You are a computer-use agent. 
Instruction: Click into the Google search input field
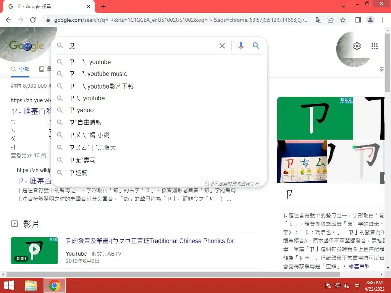click(142, 46)
